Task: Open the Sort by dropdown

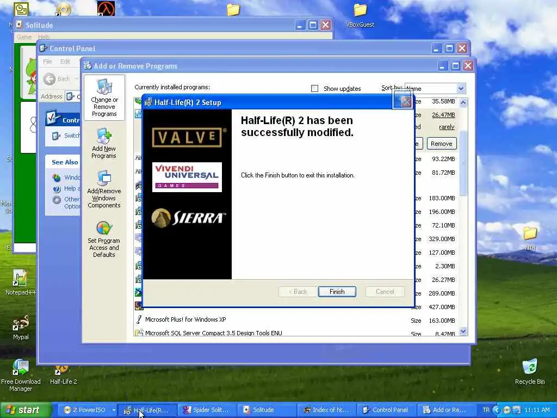Action: pos(461,89)
